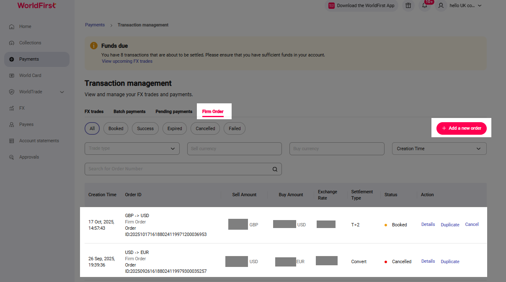Cancel the booked GBP to USD order
Screen dimensions: 506x282
[472, 225]
